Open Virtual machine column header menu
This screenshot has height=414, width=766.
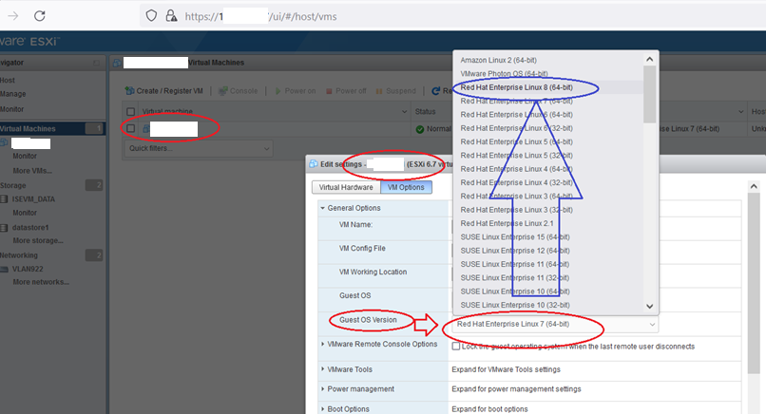tap(404, 112)
